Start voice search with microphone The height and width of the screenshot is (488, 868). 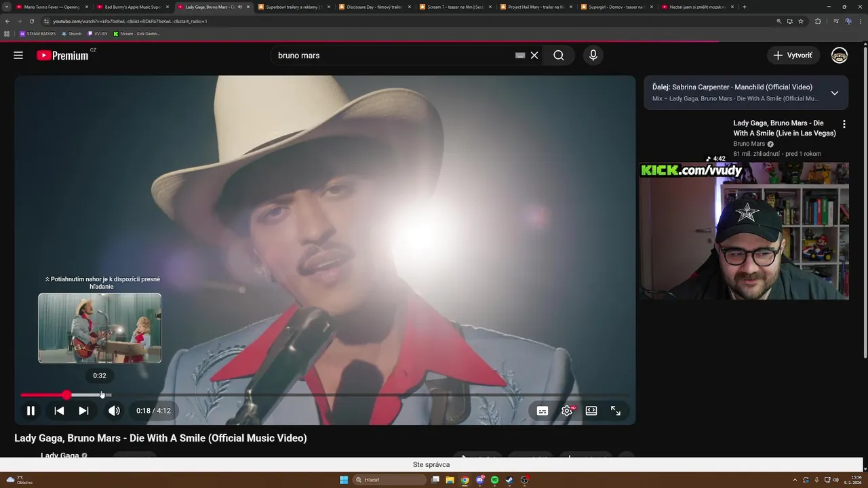click(593, 56)
